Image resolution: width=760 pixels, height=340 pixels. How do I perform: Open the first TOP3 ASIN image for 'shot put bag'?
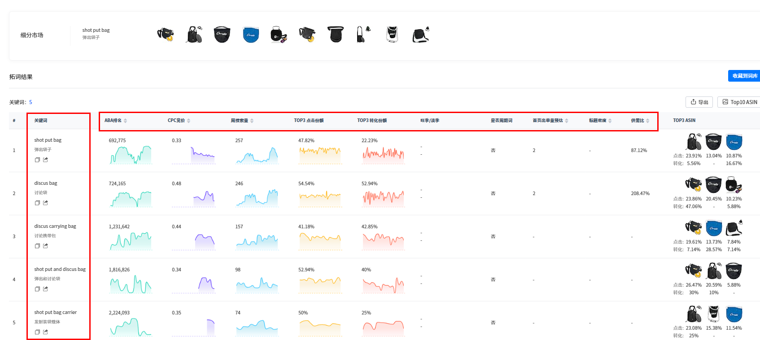click(x=694, y=142)
